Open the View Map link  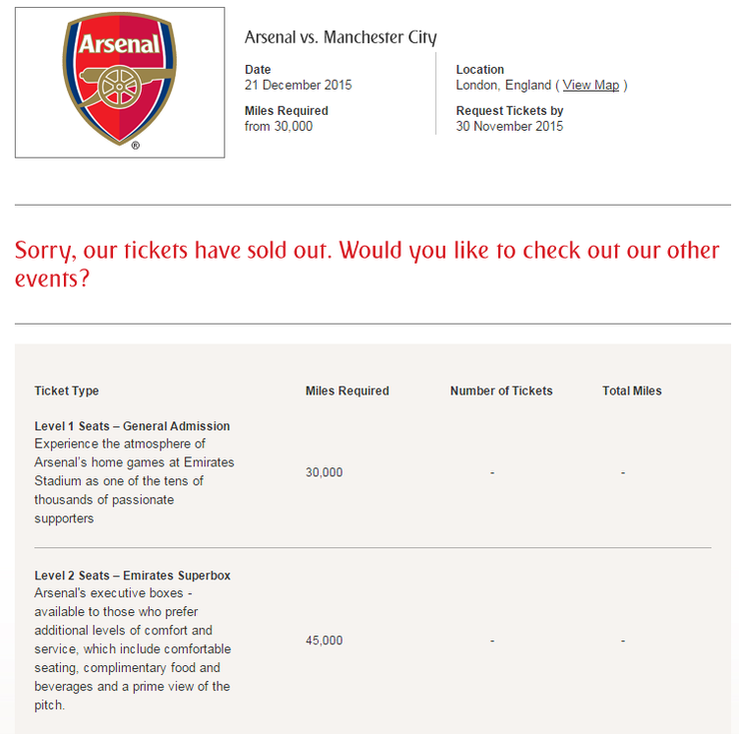point(590,85)
